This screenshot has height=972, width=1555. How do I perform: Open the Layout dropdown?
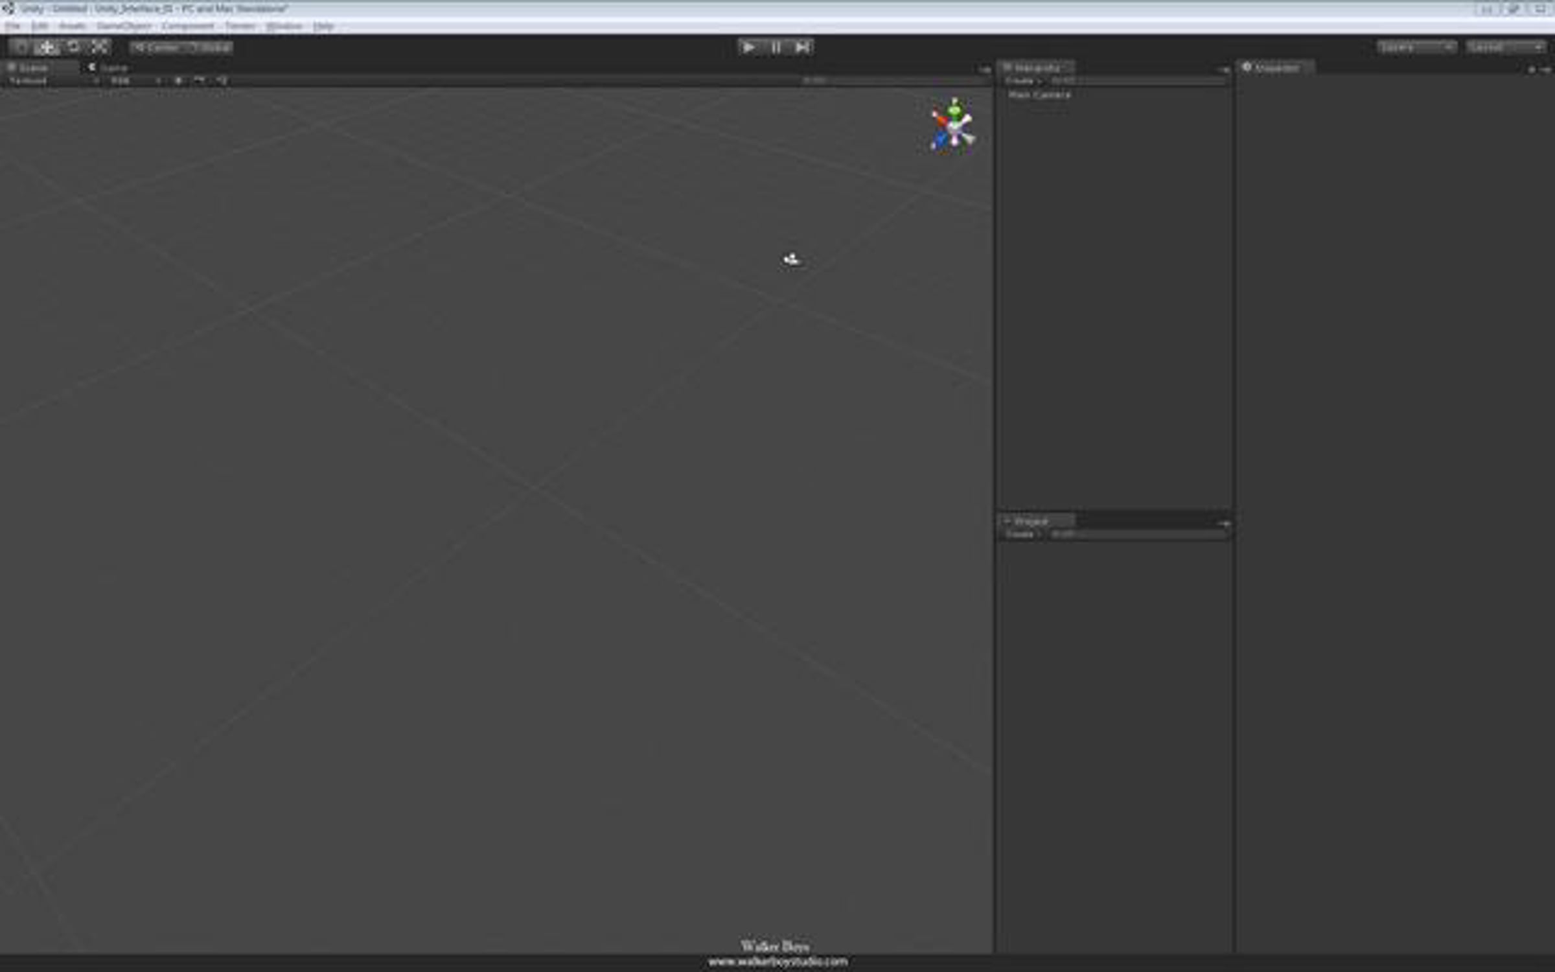click(x=1505, y=47)
